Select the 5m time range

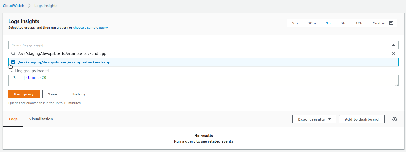295,23
